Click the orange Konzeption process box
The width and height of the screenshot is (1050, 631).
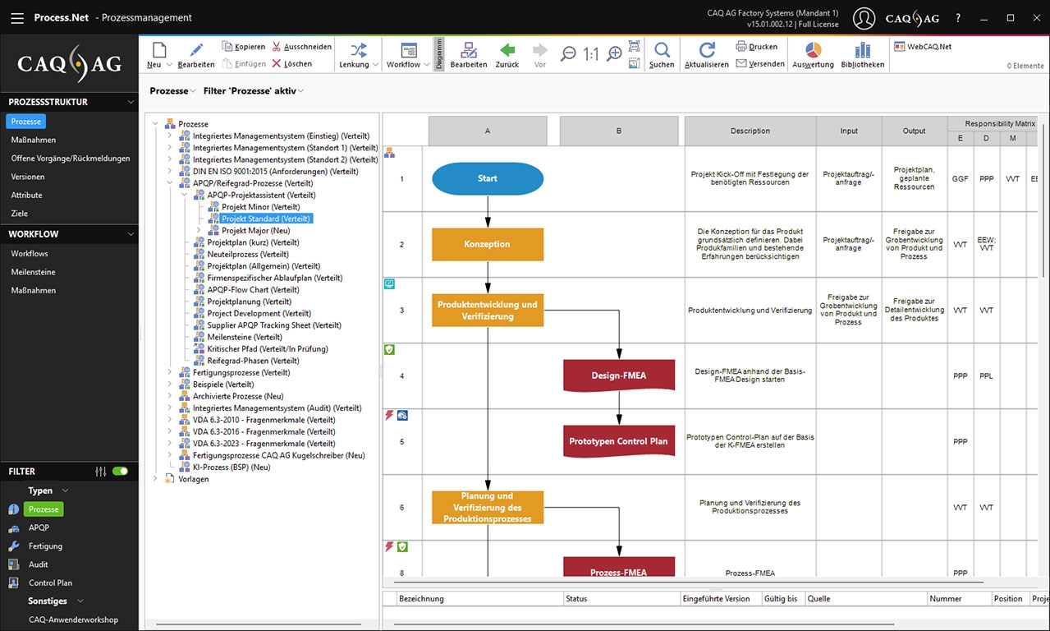click(488, 244)
